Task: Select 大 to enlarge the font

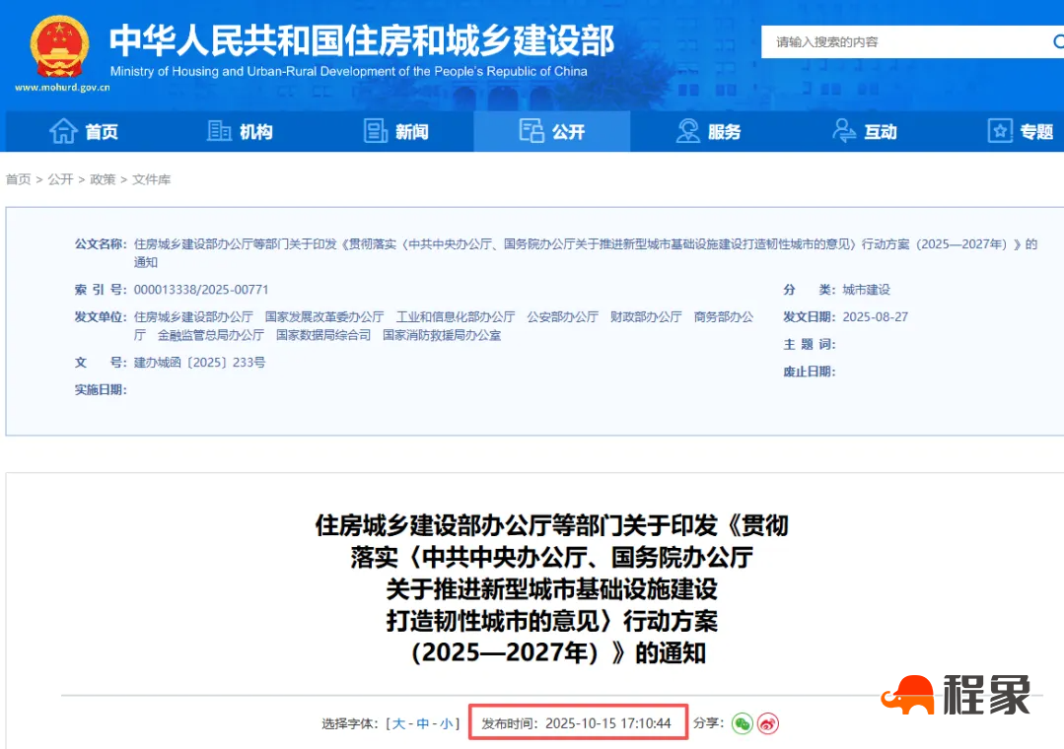Action: point(399,723)
